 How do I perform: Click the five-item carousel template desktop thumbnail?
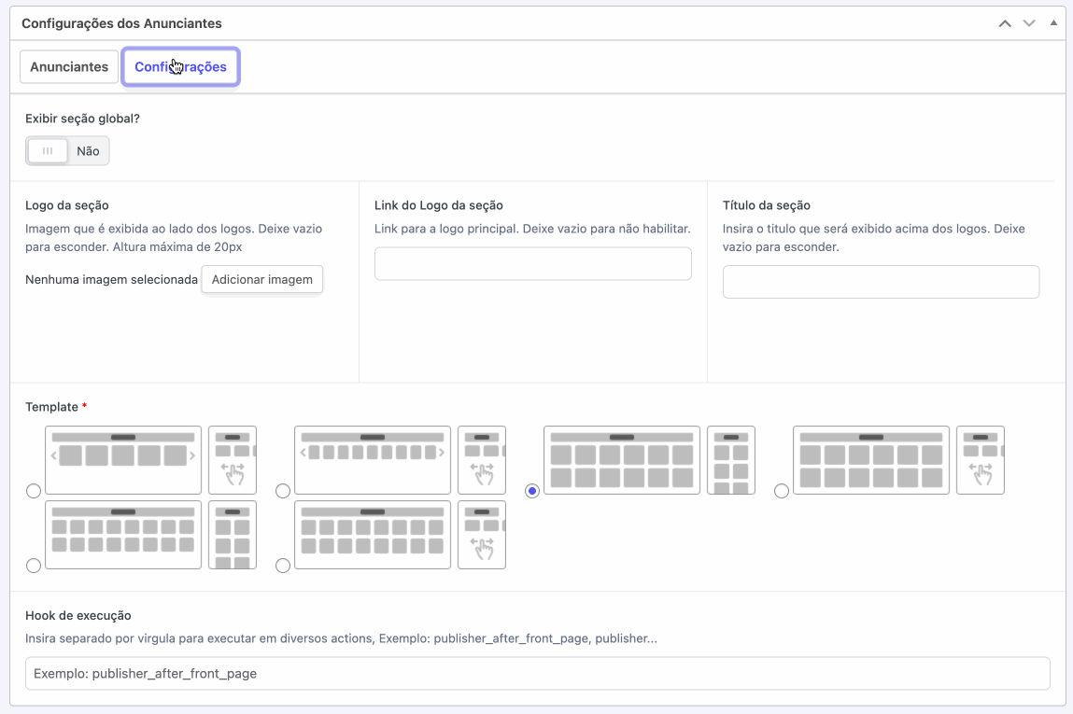(123, 460)
